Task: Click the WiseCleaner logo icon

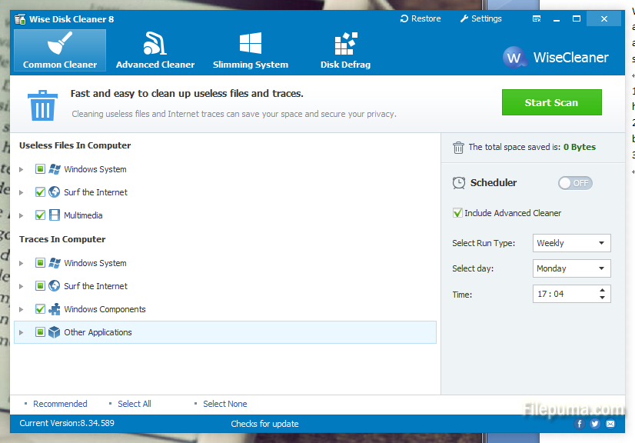Action: [514, 58]
